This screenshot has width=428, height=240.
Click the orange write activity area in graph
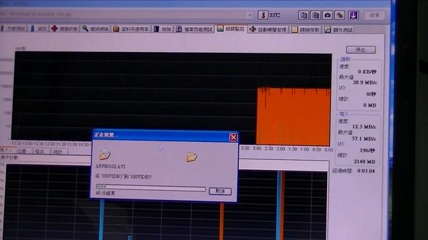293,117
